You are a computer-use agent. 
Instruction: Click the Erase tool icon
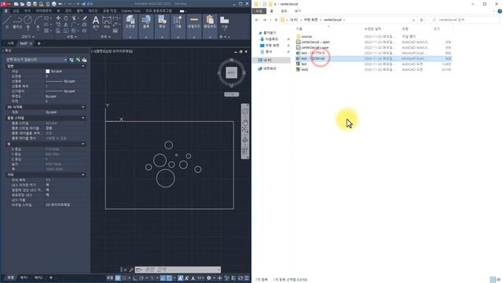pyautogui.click(x=85, y=18)
